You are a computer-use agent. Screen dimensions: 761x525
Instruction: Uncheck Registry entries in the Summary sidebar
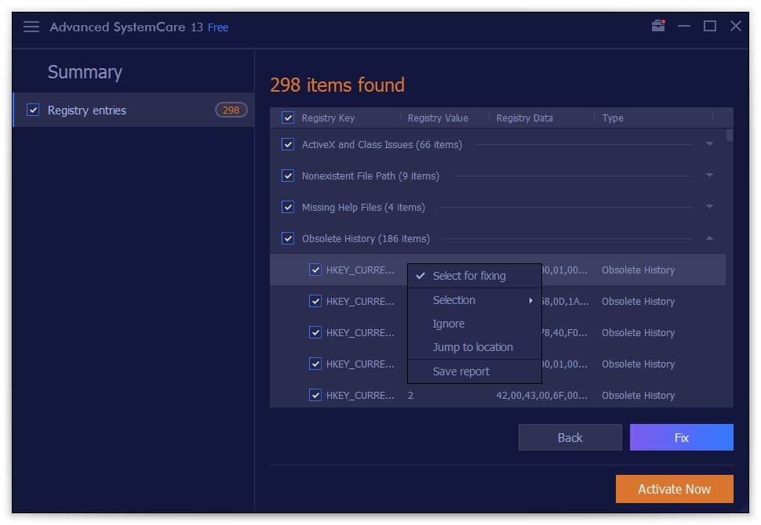coord(33,110)
